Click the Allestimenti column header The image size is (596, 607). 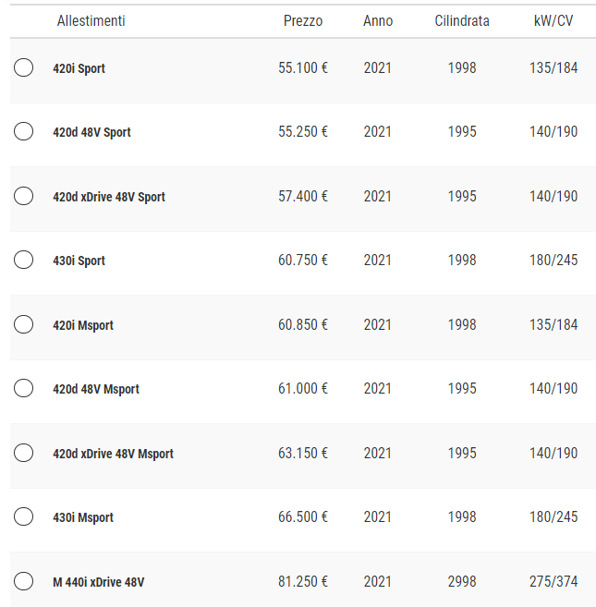pos(91,20)
